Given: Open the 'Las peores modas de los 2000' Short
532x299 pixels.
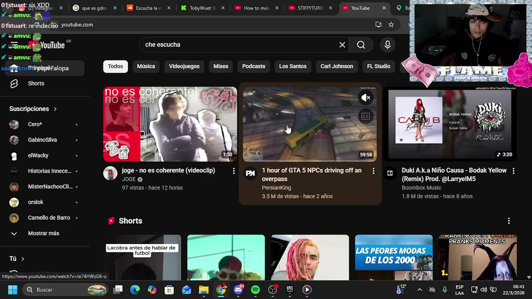Looking at the screenshot, I should (x=394, y=257).
